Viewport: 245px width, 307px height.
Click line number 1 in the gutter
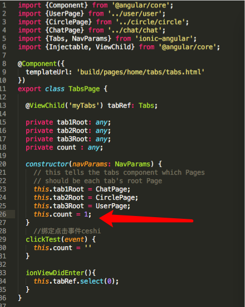tap(4, 5)
